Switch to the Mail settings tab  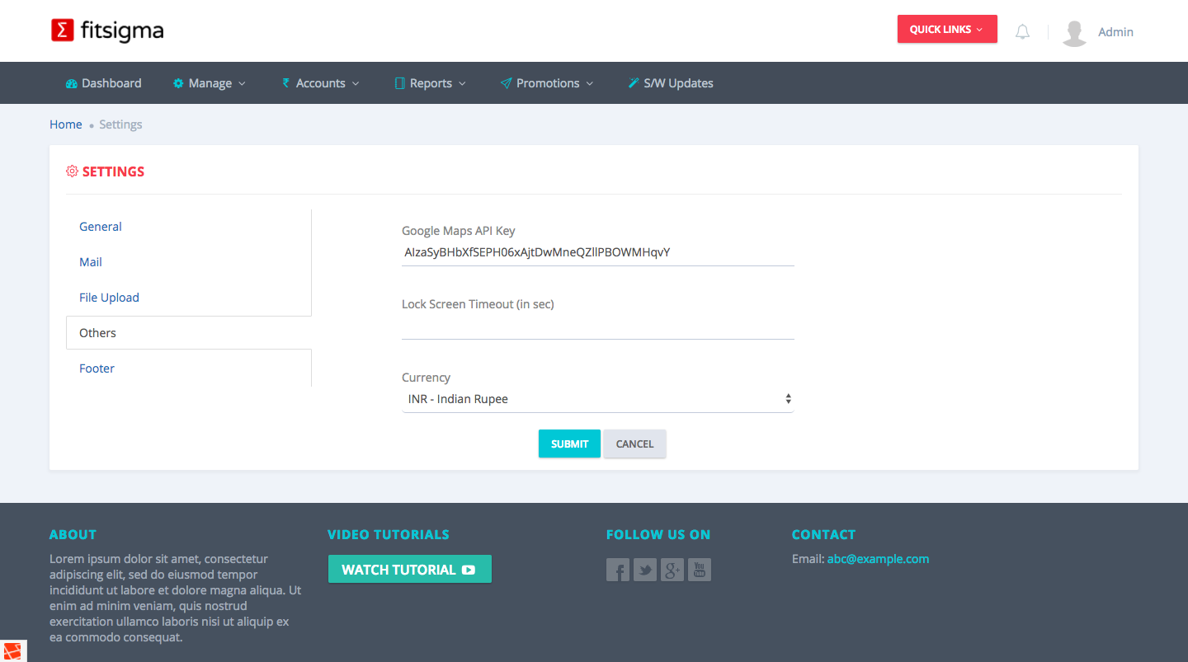click(x=91, y=262)
